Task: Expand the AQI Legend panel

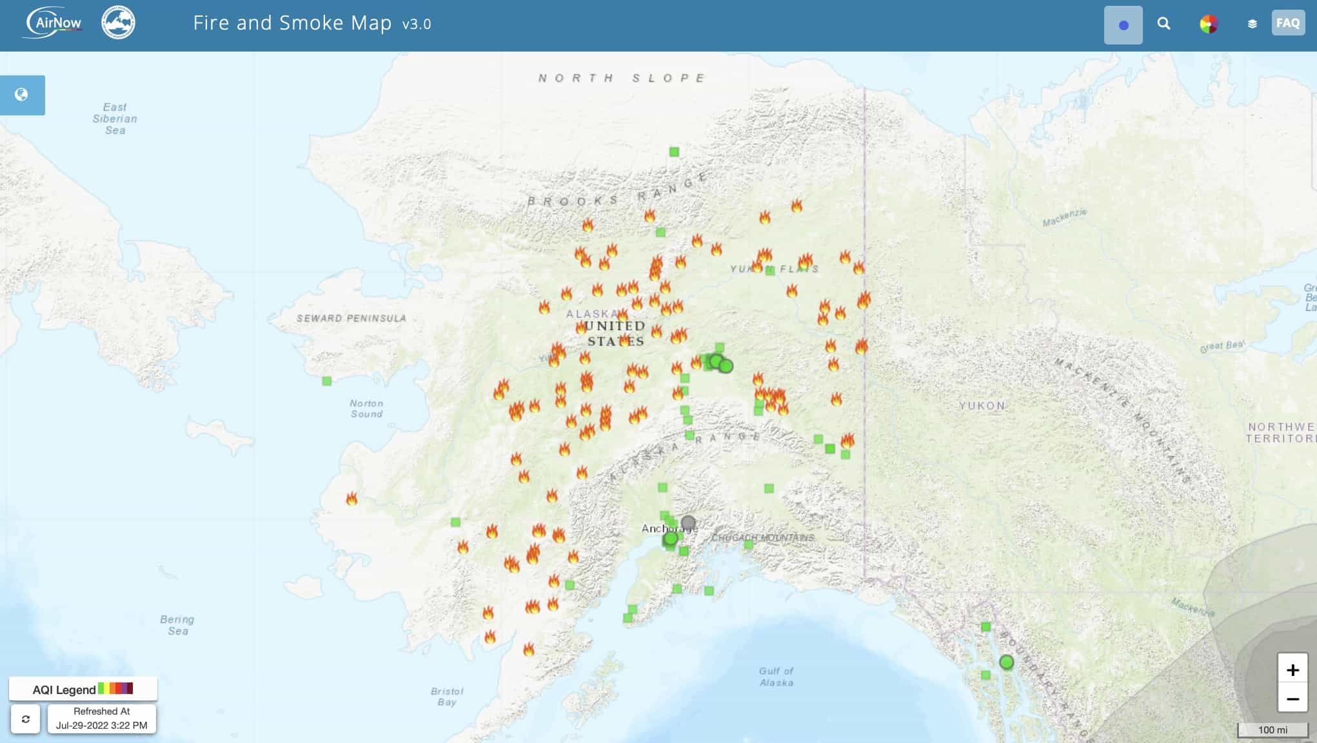Action: [83, 689]
